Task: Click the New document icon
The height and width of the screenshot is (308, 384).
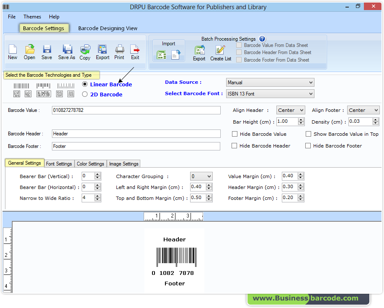Action: (13, 52)
